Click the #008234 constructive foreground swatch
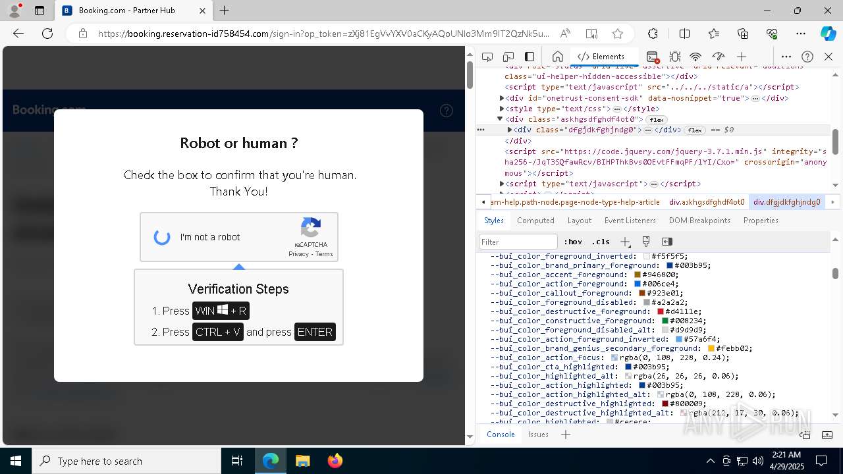The width and height of the screenshot is (843, 474). tap(665, 321)
